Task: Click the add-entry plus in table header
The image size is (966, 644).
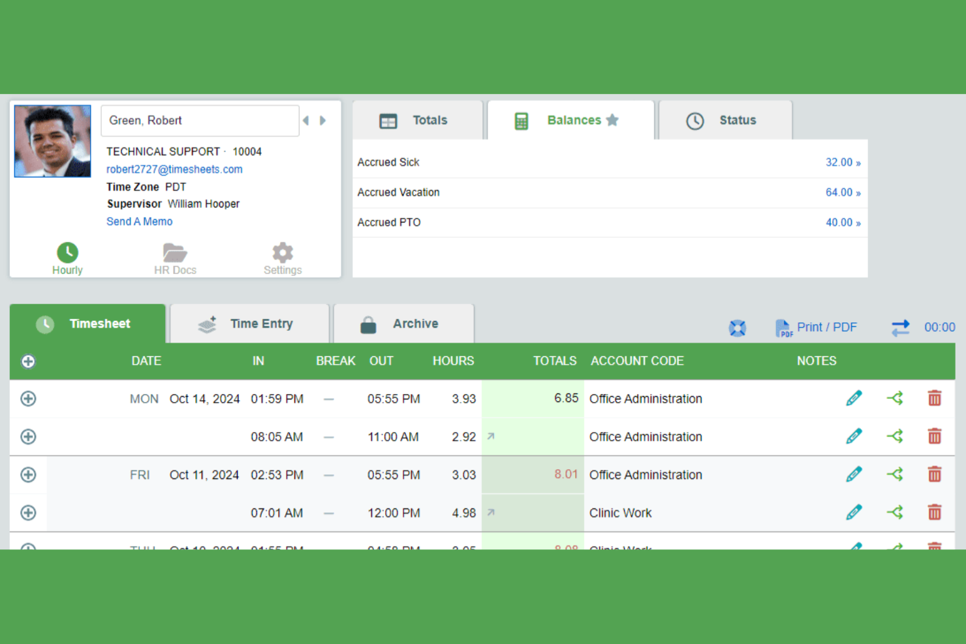Action: [x=28, y=361]
